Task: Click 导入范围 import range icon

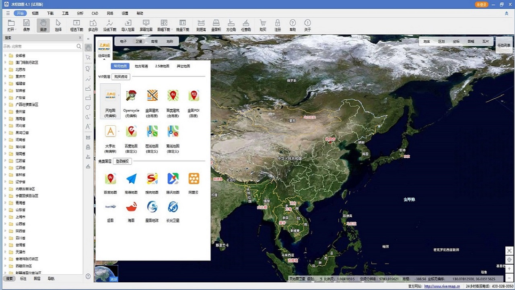Action: click(x=128, y=23)
